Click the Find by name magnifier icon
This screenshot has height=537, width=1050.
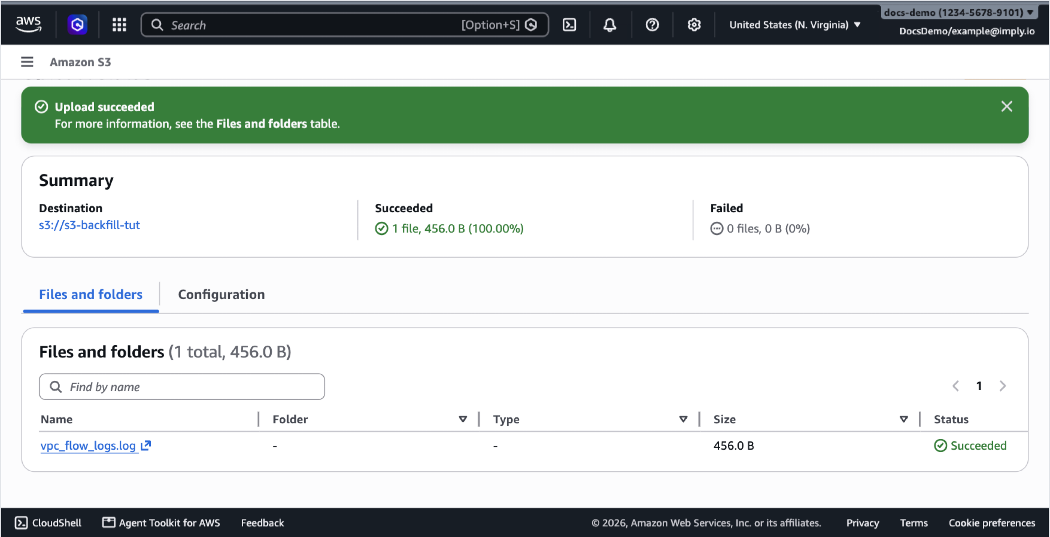click(55, 387)
